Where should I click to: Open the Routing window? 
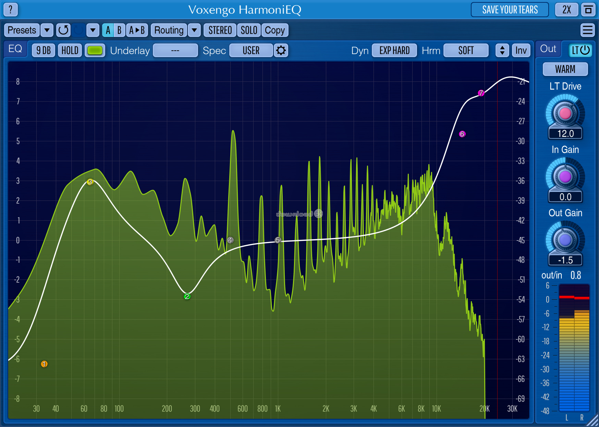[x=169, y=30]
